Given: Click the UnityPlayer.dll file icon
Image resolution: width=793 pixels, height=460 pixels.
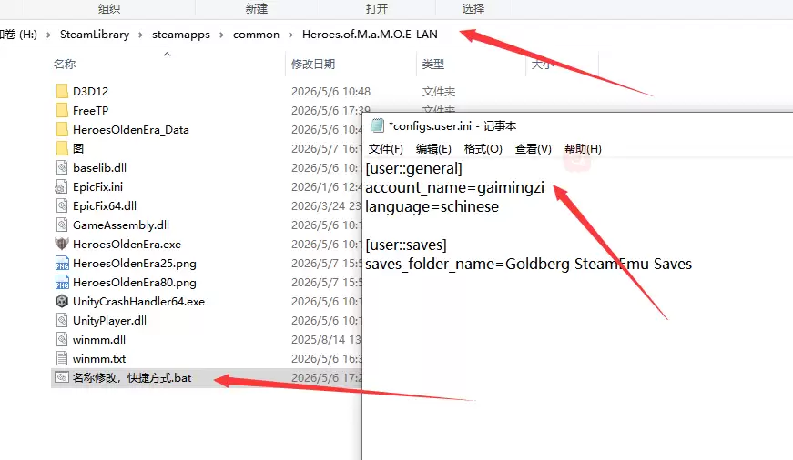Looking at the screenshot, I should pos(62,321).
